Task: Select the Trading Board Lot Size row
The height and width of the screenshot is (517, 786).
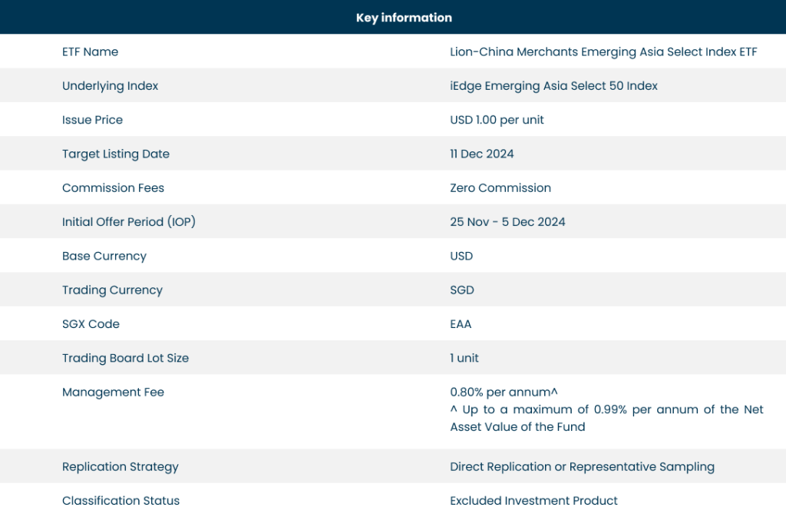Action: pyautogui.click(x=125, y=357)
